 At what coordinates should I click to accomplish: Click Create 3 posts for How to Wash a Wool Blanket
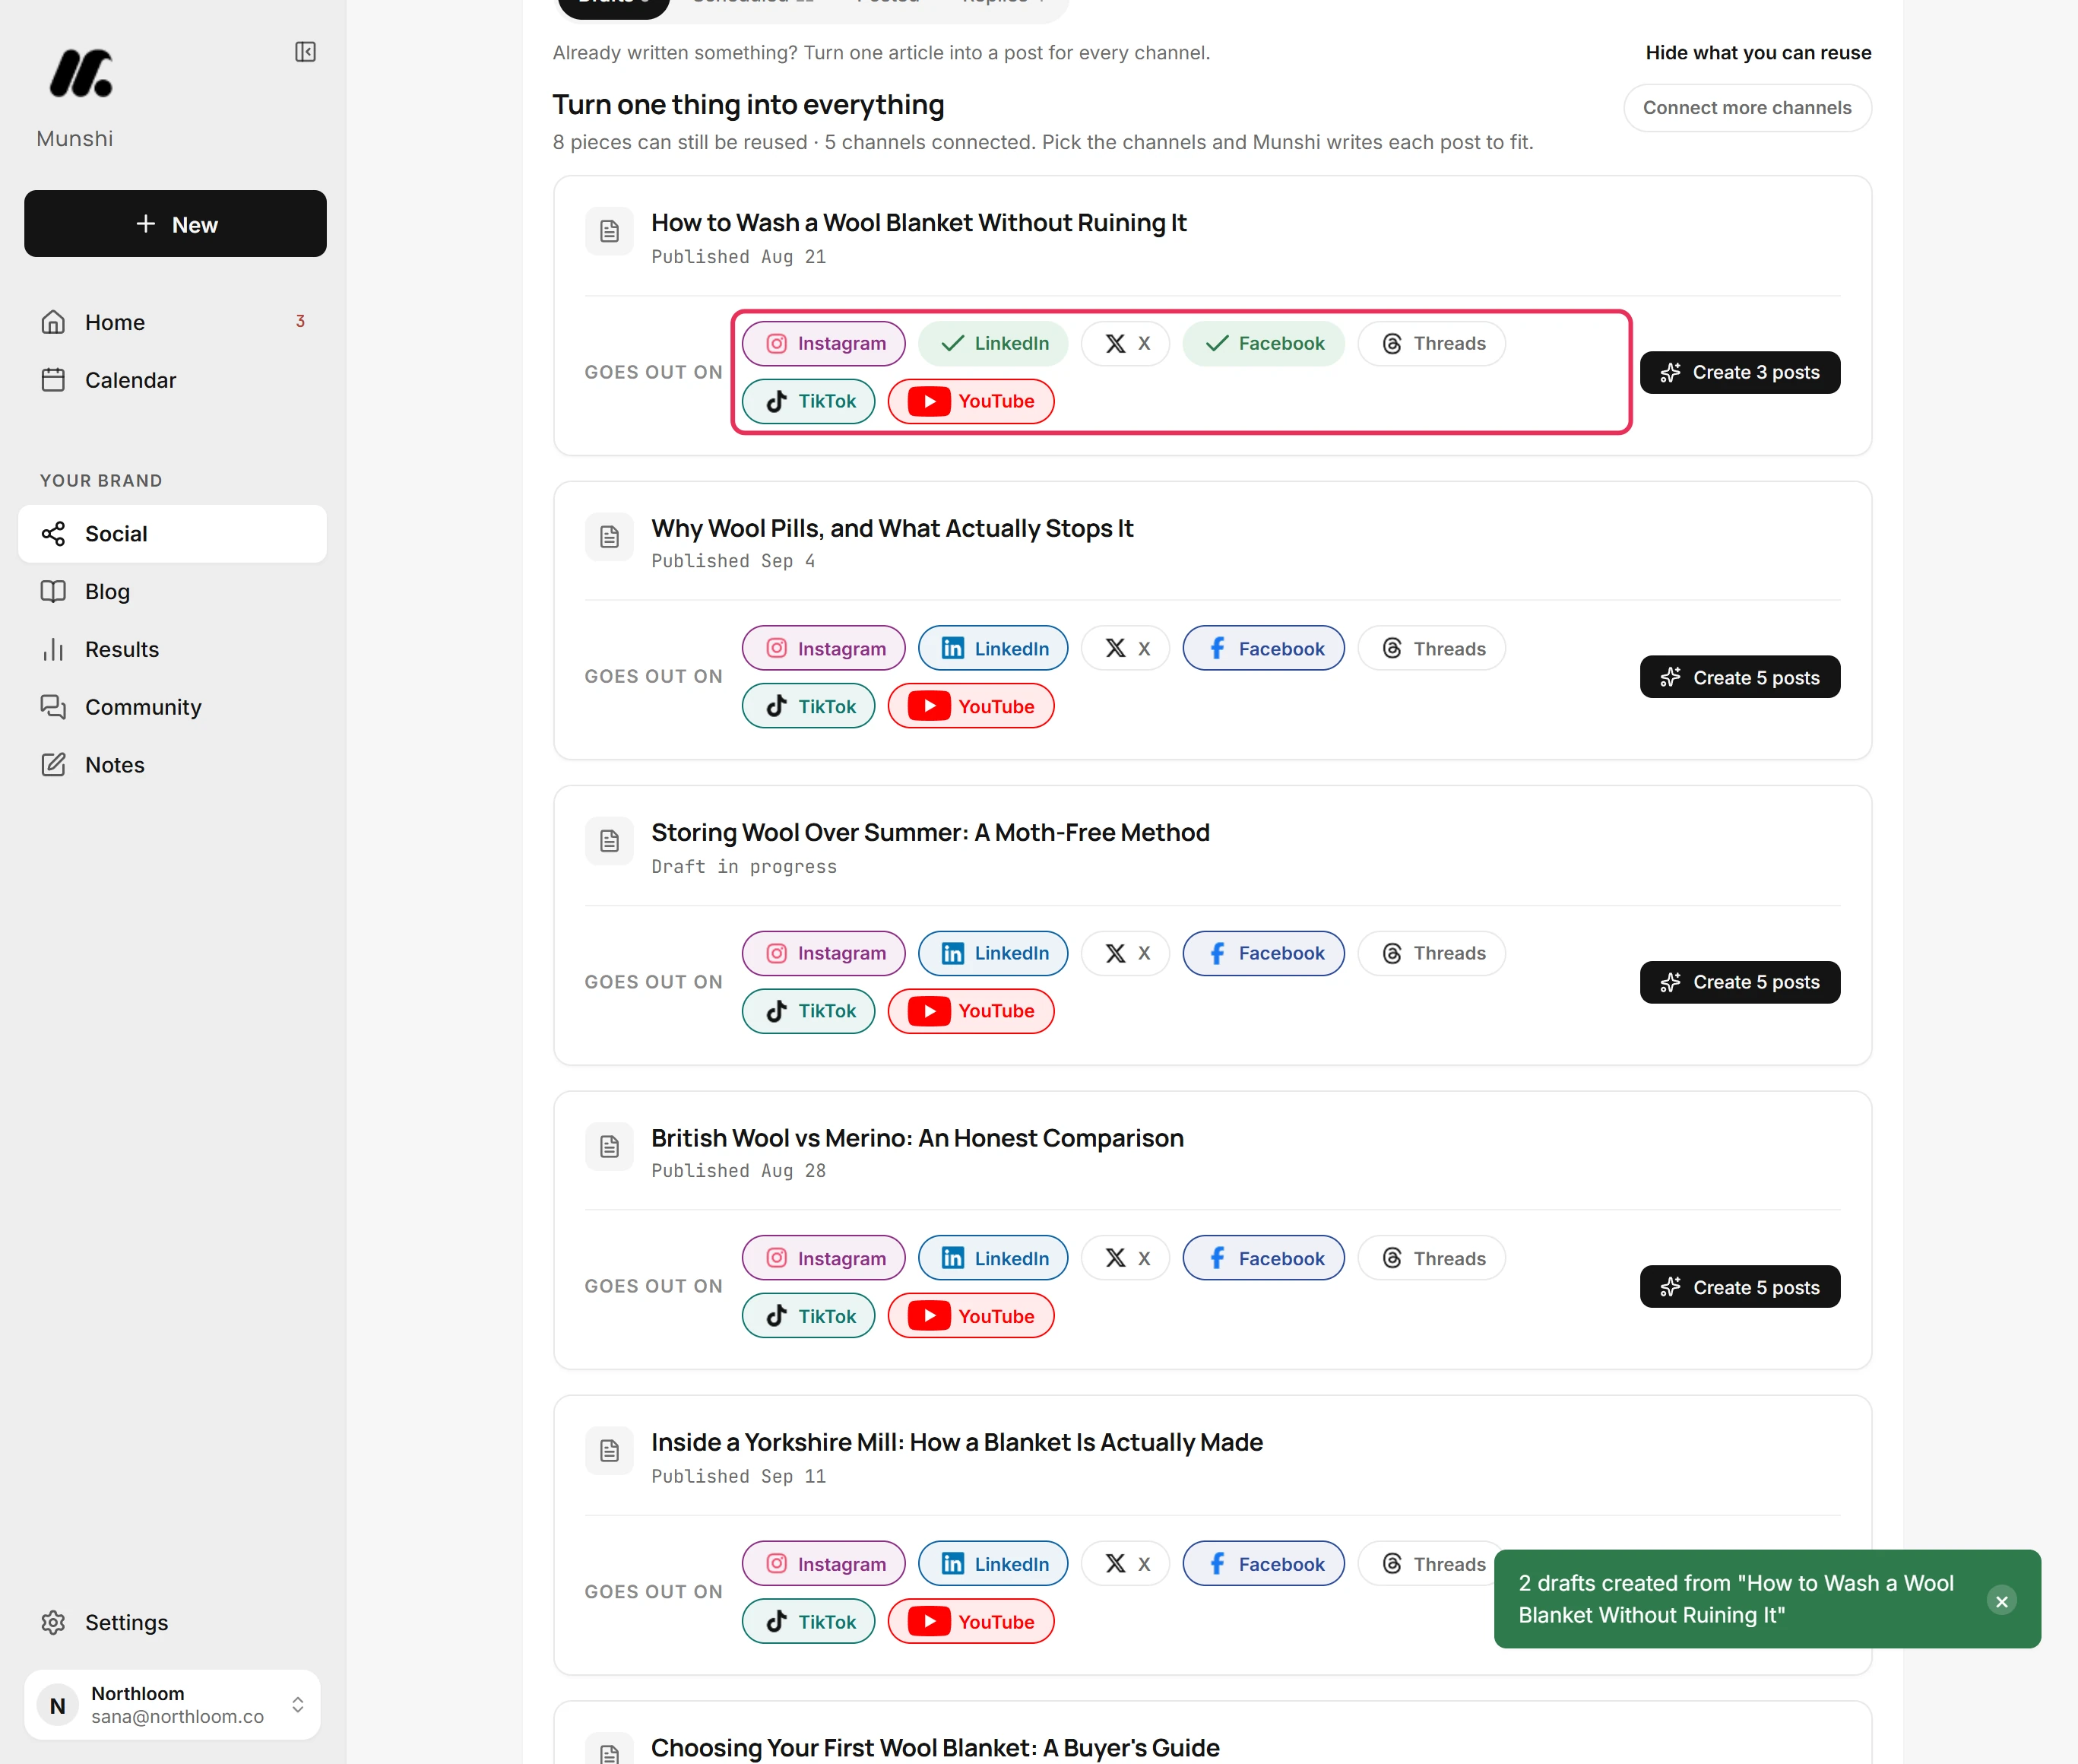[1739, 373]
